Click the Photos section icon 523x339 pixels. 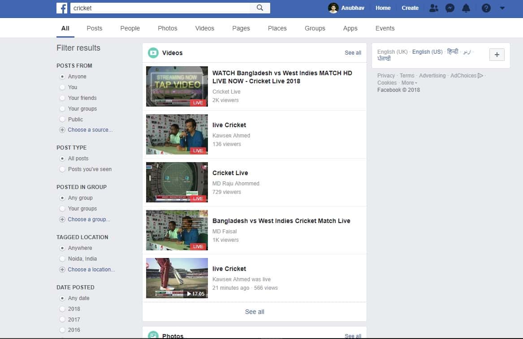point(153,335)
